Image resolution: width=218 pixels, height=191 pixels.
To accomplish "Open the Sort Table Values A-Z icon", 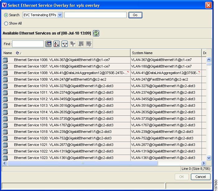I will [57, 44].
